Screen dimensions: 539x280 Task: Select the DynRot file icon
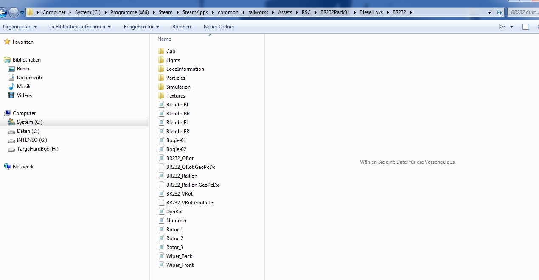pyautogui.click(x=161, y=211)
